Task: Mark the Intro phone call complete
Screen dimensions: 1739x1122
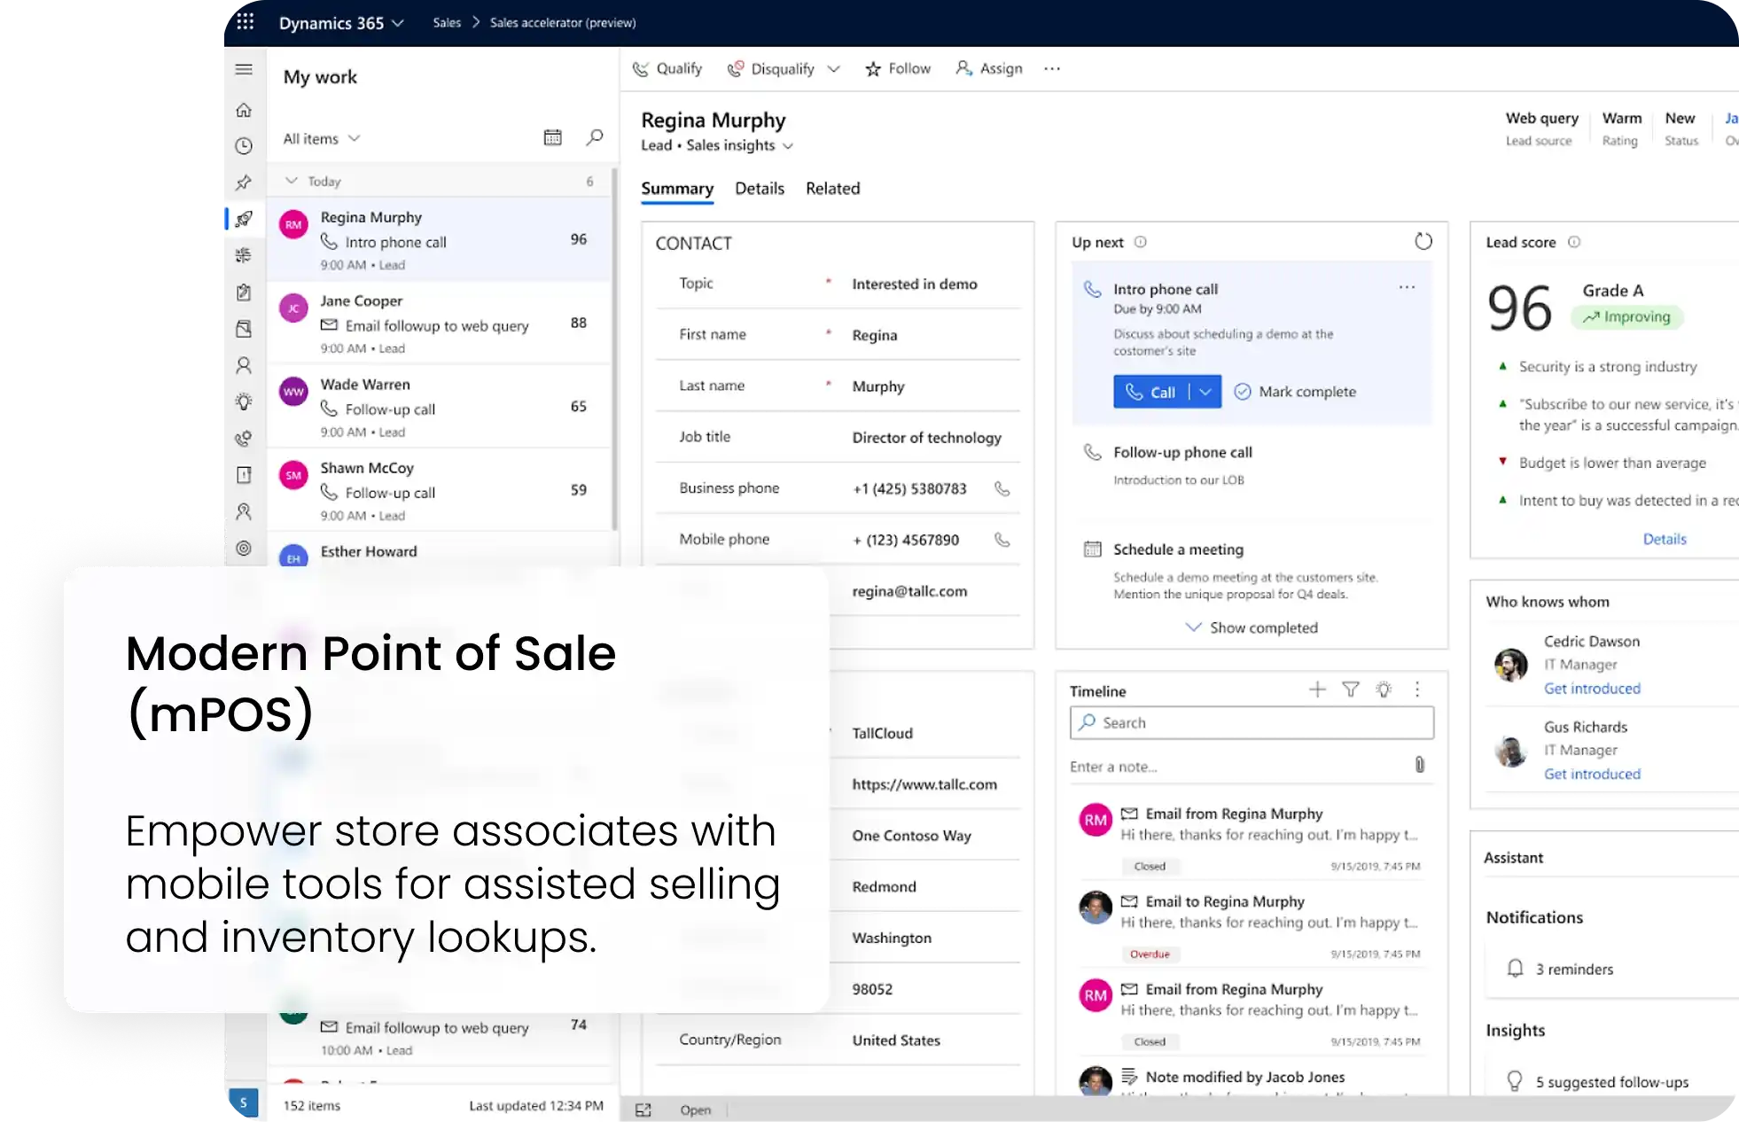Action: (x=1295, y=392)
